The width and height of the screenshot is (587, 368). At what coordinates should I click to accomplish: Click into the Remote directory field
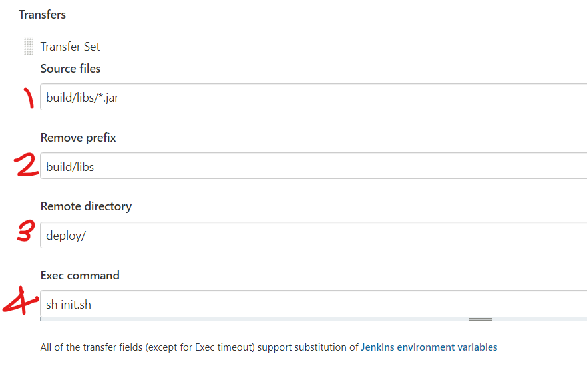pos(313,235)
